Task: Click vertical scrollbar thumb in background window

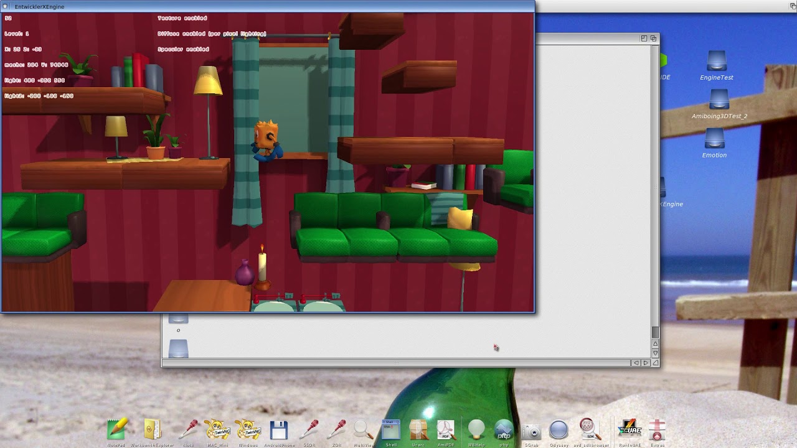Action: (x=655, y=332)
